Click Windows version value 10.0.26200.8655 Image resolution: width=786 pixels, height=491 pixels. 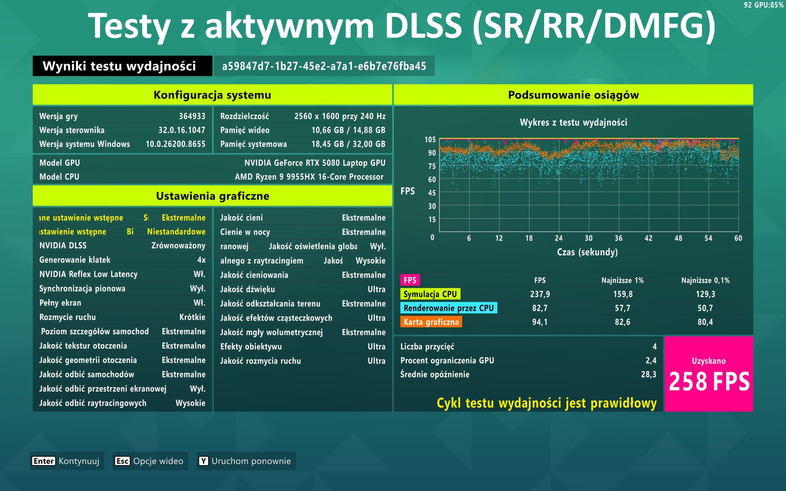tap(176, 144)
